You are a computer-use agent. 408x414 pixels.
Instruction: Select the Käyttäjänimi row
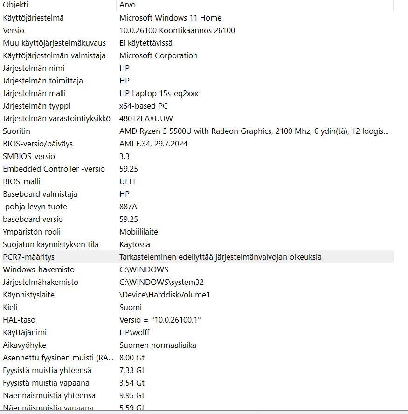pos(198,332)
